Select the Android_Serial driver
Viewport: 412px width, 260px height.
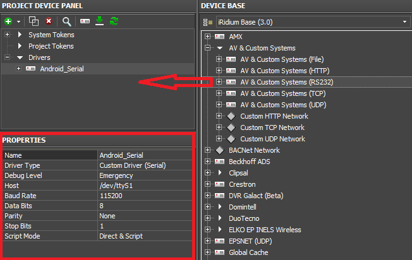click(x=62, y=69)
